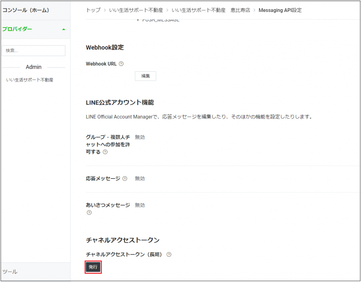Click Messaging API設定 breadcrumb text
361x282 pixels.
(280, 10)
